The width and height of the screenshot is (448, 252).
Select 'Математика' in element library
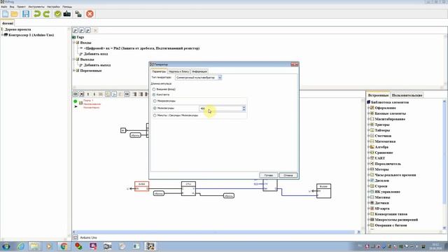tap(385, 141)
